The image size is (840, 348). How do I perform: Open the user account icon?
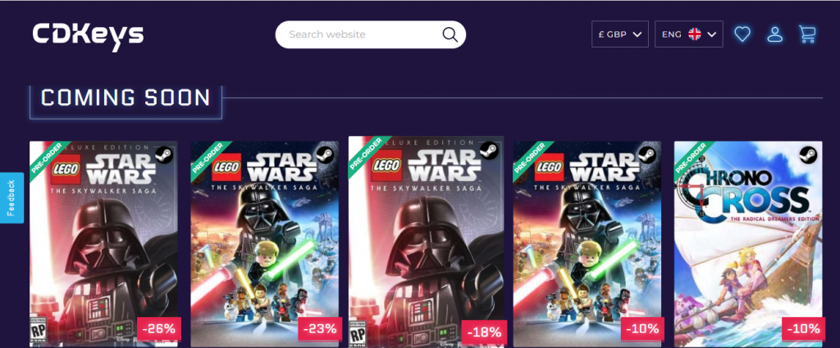click(774, 34)
